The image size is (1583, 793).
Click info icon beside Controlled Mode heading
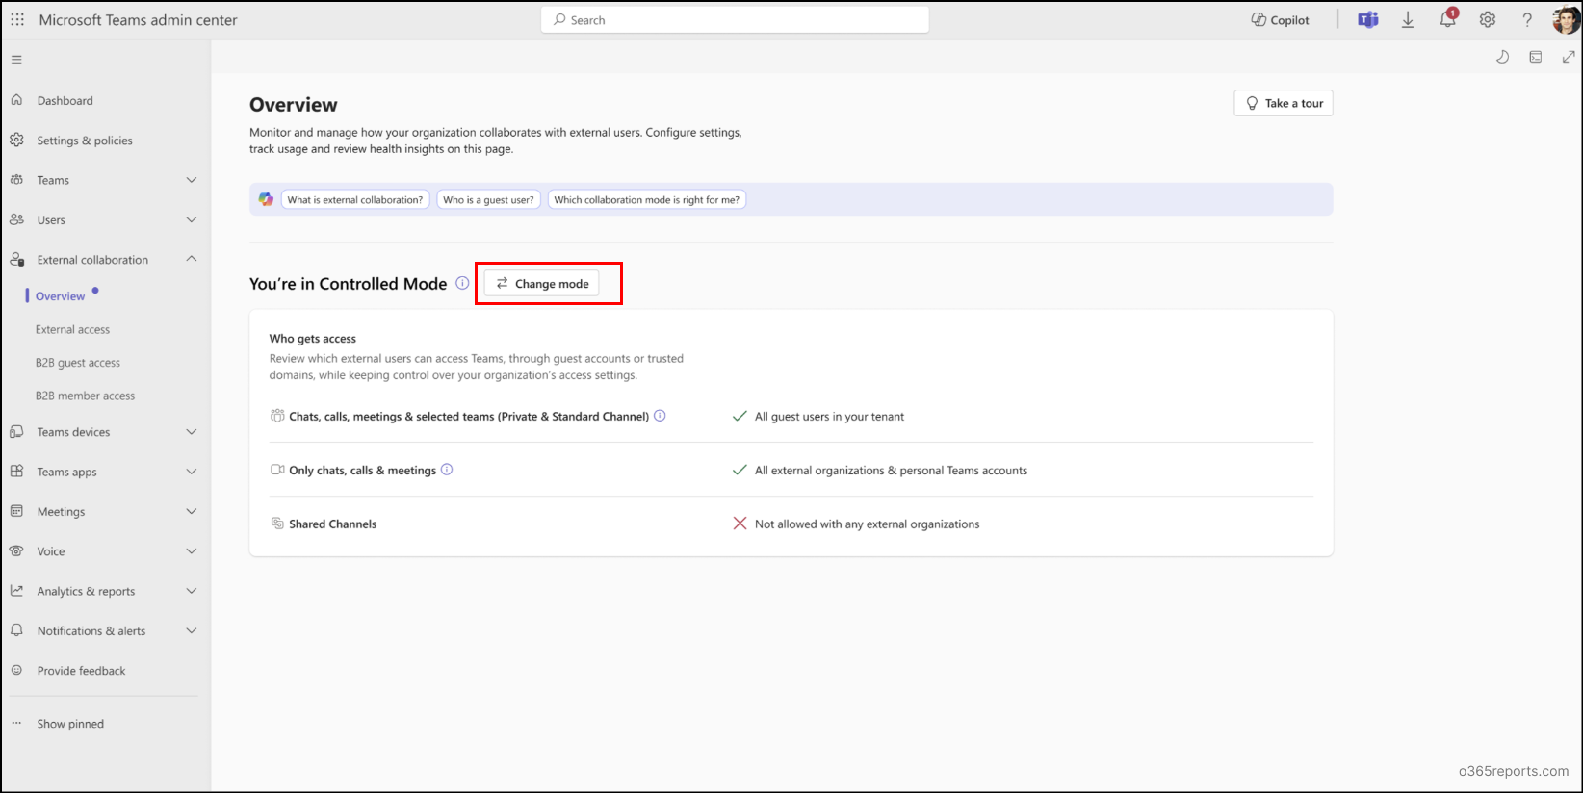(462, 283)
